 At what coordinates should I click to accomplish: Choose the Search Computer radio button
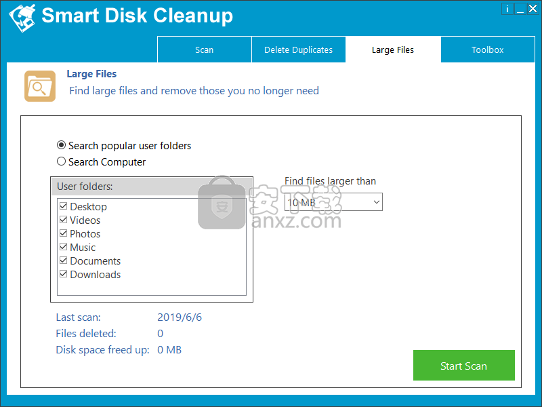(61, 161)
